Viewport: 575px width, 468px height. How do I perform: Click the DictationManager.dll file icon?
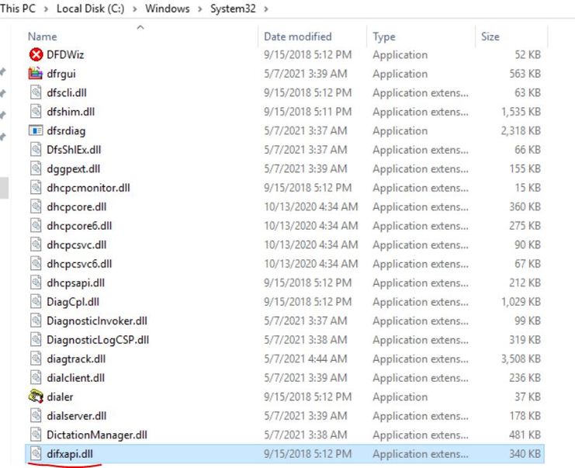pos(36,435)
